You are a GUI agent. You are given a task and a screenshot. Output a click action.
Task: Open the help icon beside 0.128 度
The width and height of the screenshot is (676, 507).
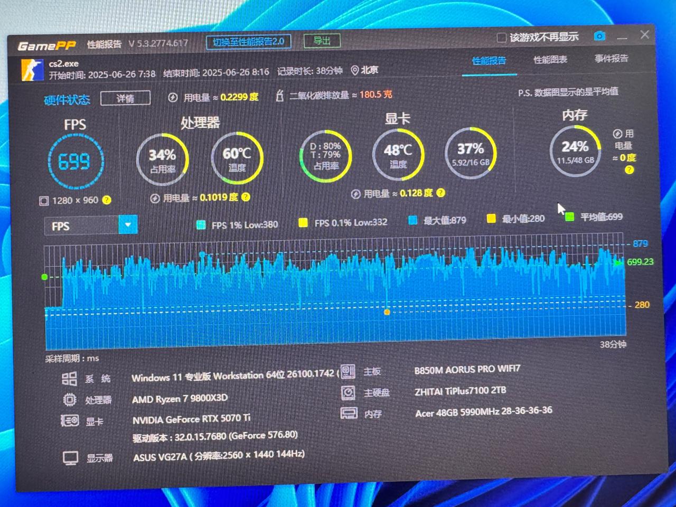pos(441,193)
